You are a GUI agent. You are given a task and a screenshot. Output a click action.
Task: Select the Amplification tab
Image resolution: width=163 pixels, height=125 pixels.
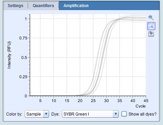(x=76, y=6)
